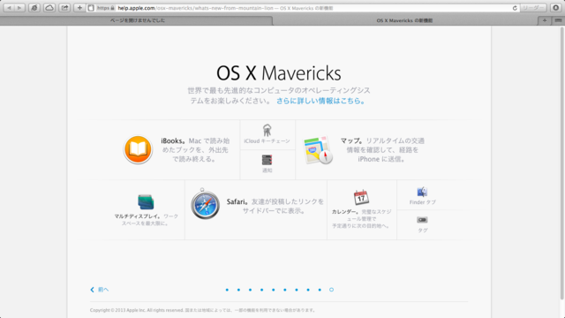565x318 pixels.
Task: Click the Finder タブ icon
Action: pos(422,192)
